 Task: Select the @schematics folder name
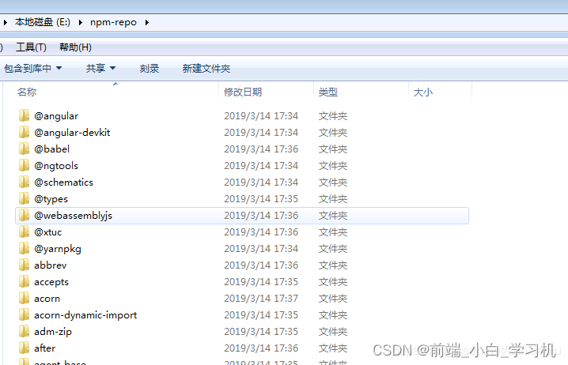(x=64, y=182)
